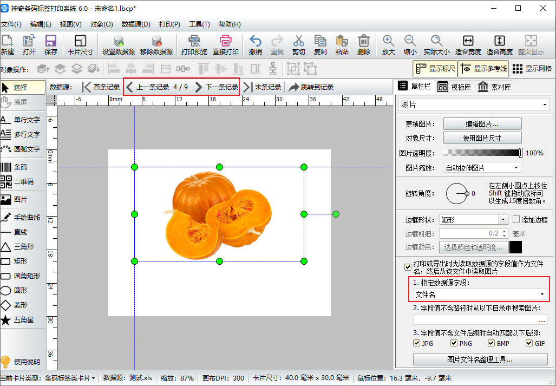Click the 卡片尺寸 card size icon
Image resolution: width=556 pixels, height=386 pixels.
[x=80, y=44]
